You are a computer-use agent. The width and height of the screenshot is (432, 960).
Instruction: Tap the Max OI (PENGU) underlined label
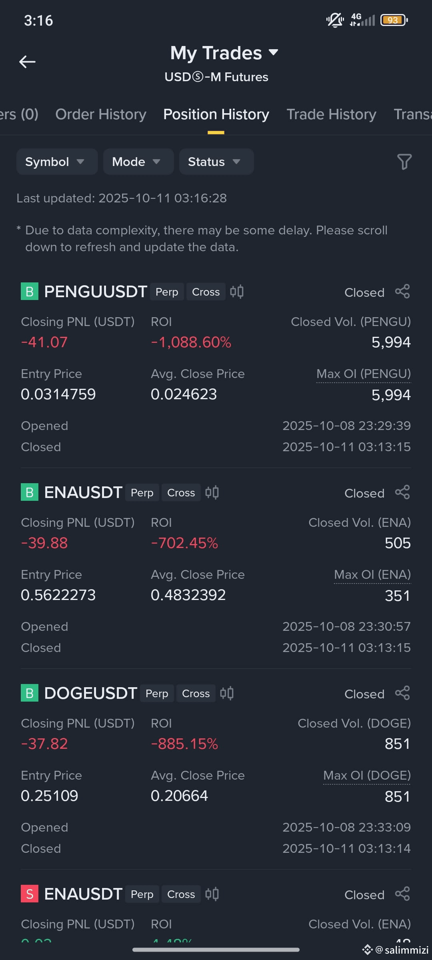[x=364, y=374]
